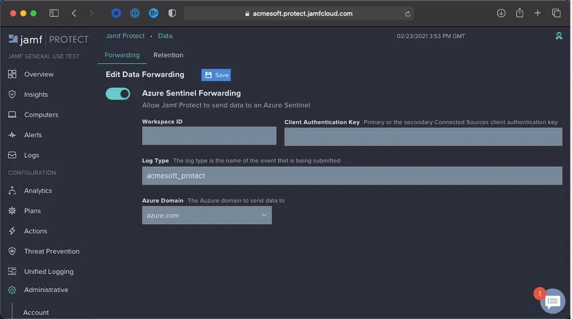Open Unified Logging in sidebar
The height and width of the screenshot is (319, 572).
(x=49, y=272)
